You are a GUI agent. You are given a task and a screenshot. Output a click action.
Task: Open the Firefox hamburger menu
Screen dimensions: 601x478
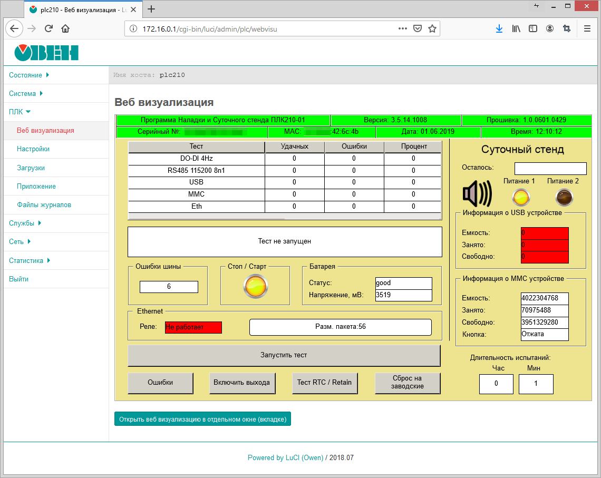pyautogui.click(x=587, y=29)
